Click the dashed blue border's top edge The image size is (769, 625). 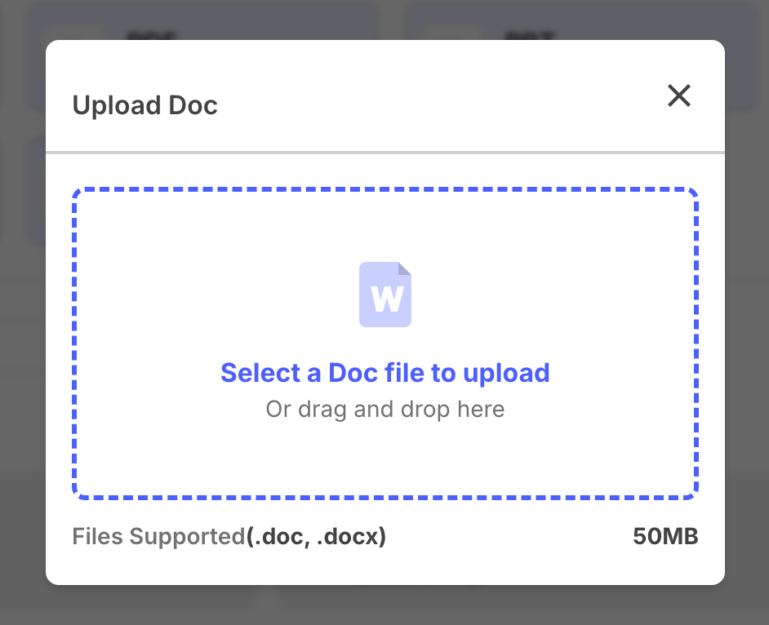pos(385,189)
